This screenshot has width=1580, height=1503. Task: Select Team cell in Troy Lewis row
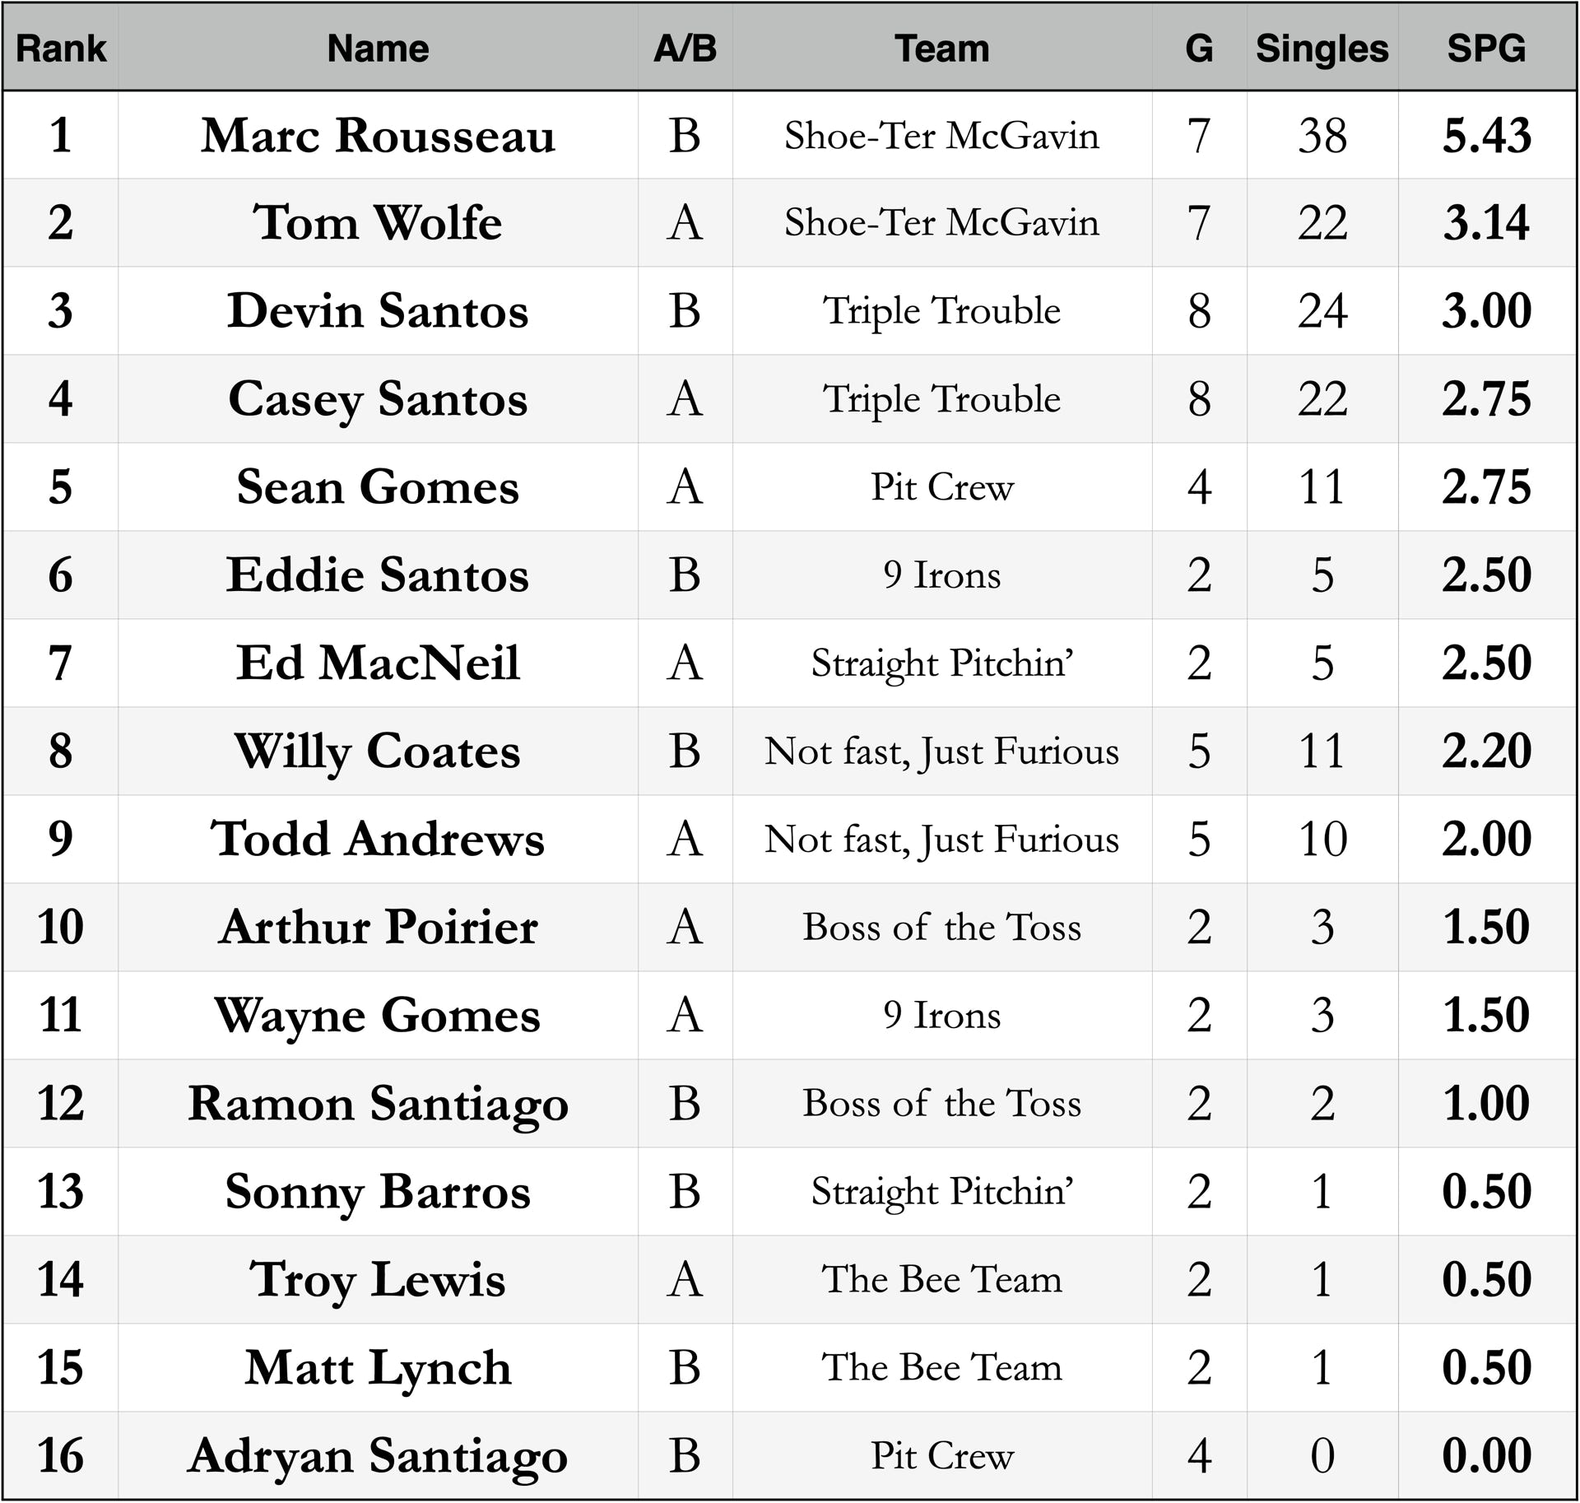pos(941,1279)
